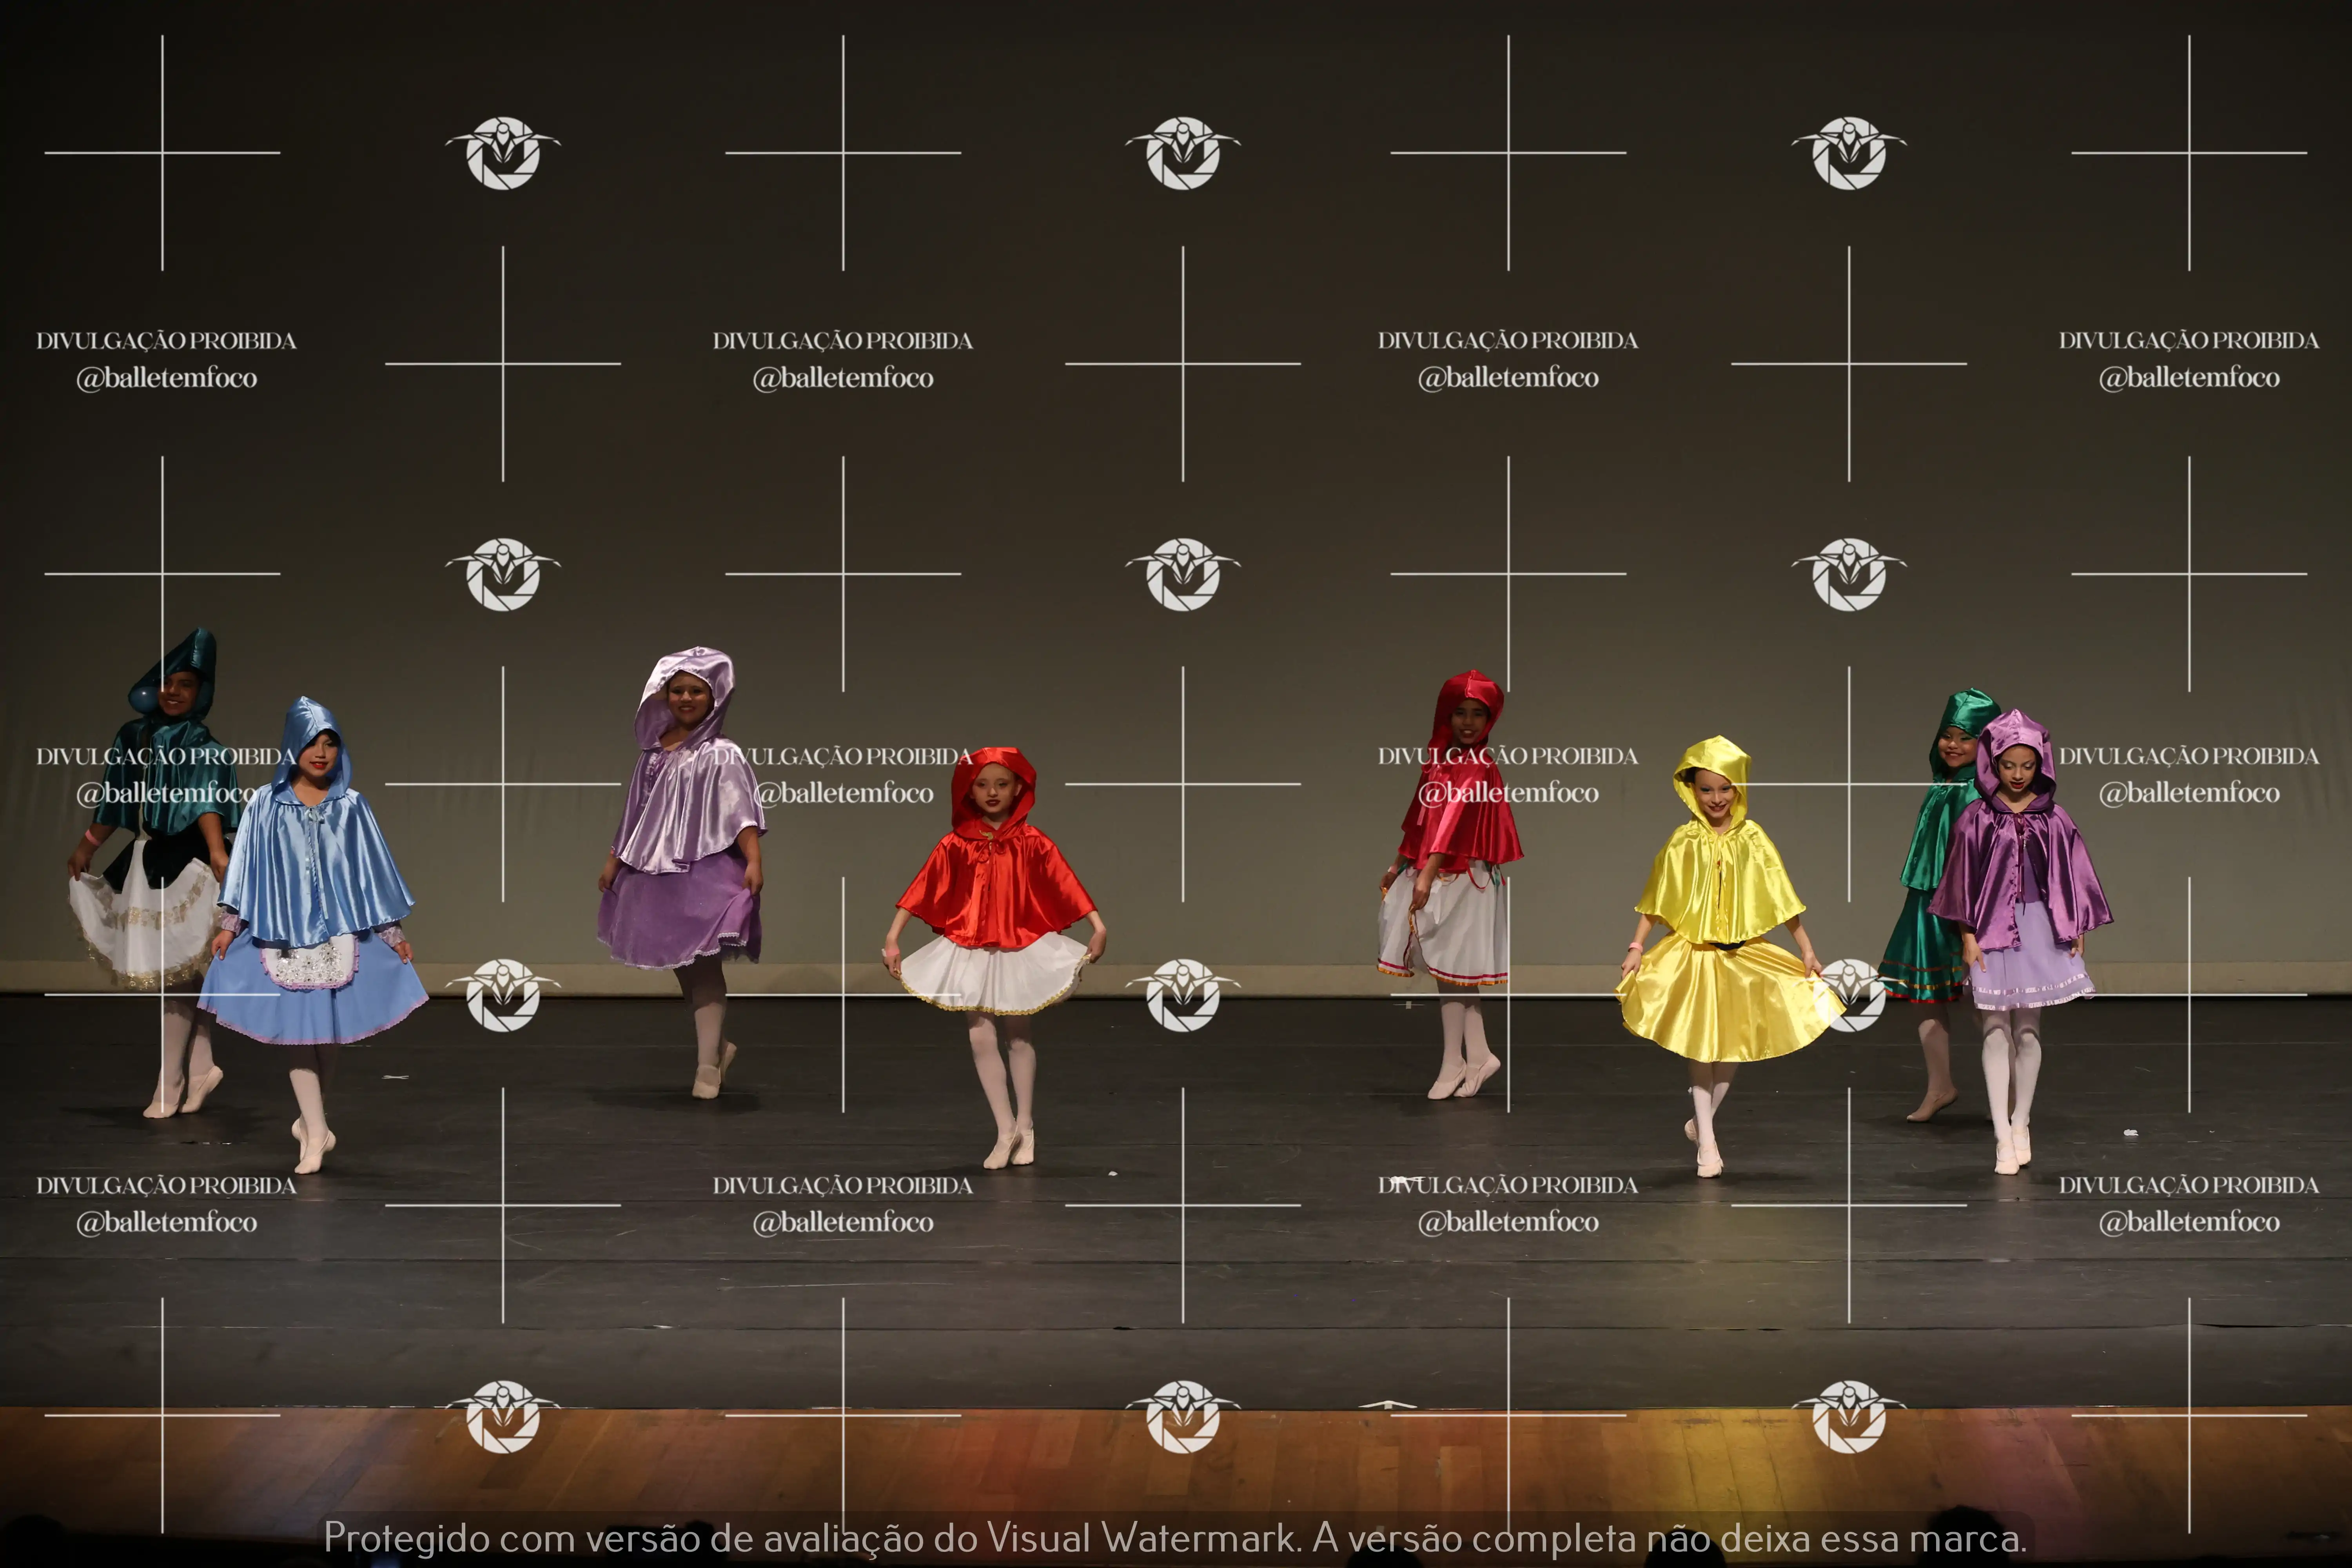This screenshot has width=2352, height=1568.
Task: Click the camera logo watermark beside the red dancer's skirt
Action: [x=1183, y=995]
